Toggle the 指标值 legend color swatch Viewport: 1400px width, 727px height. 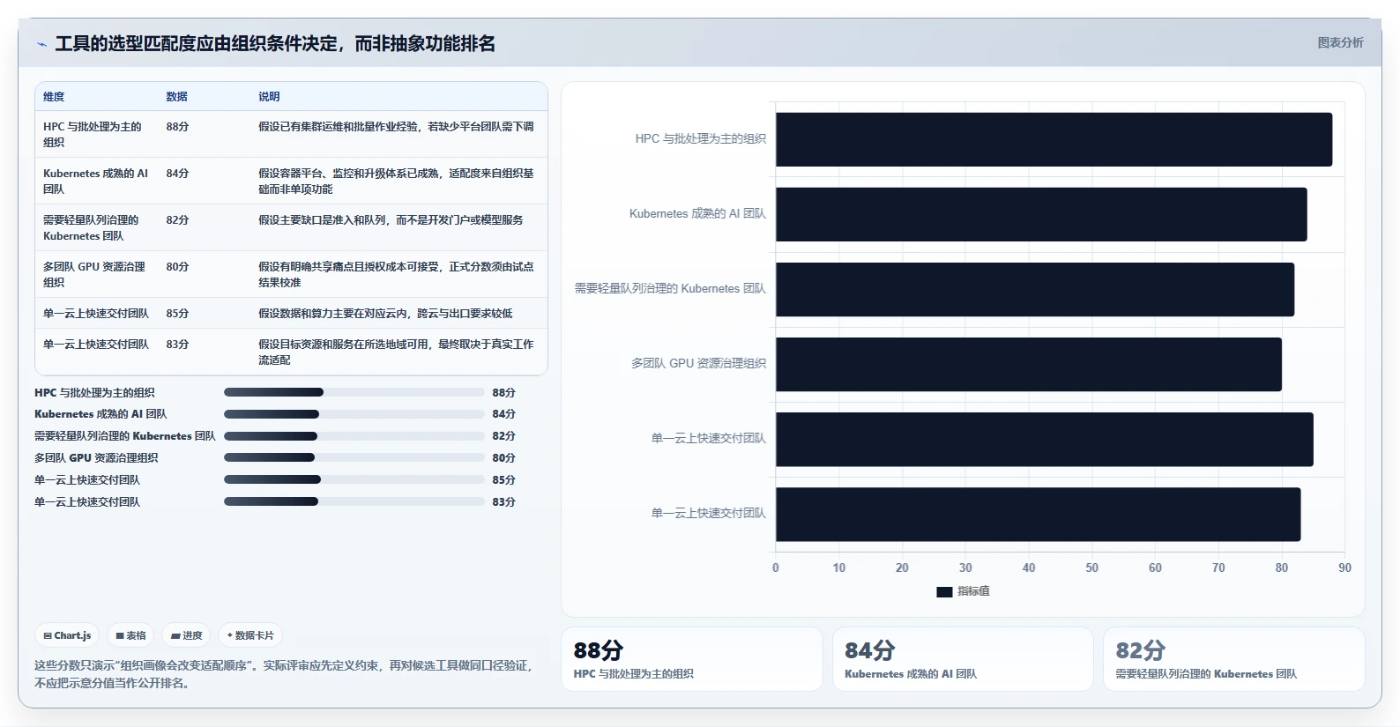point(944,592)
